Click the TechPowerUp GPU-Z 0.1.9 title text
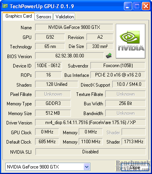 coord(42,6)
